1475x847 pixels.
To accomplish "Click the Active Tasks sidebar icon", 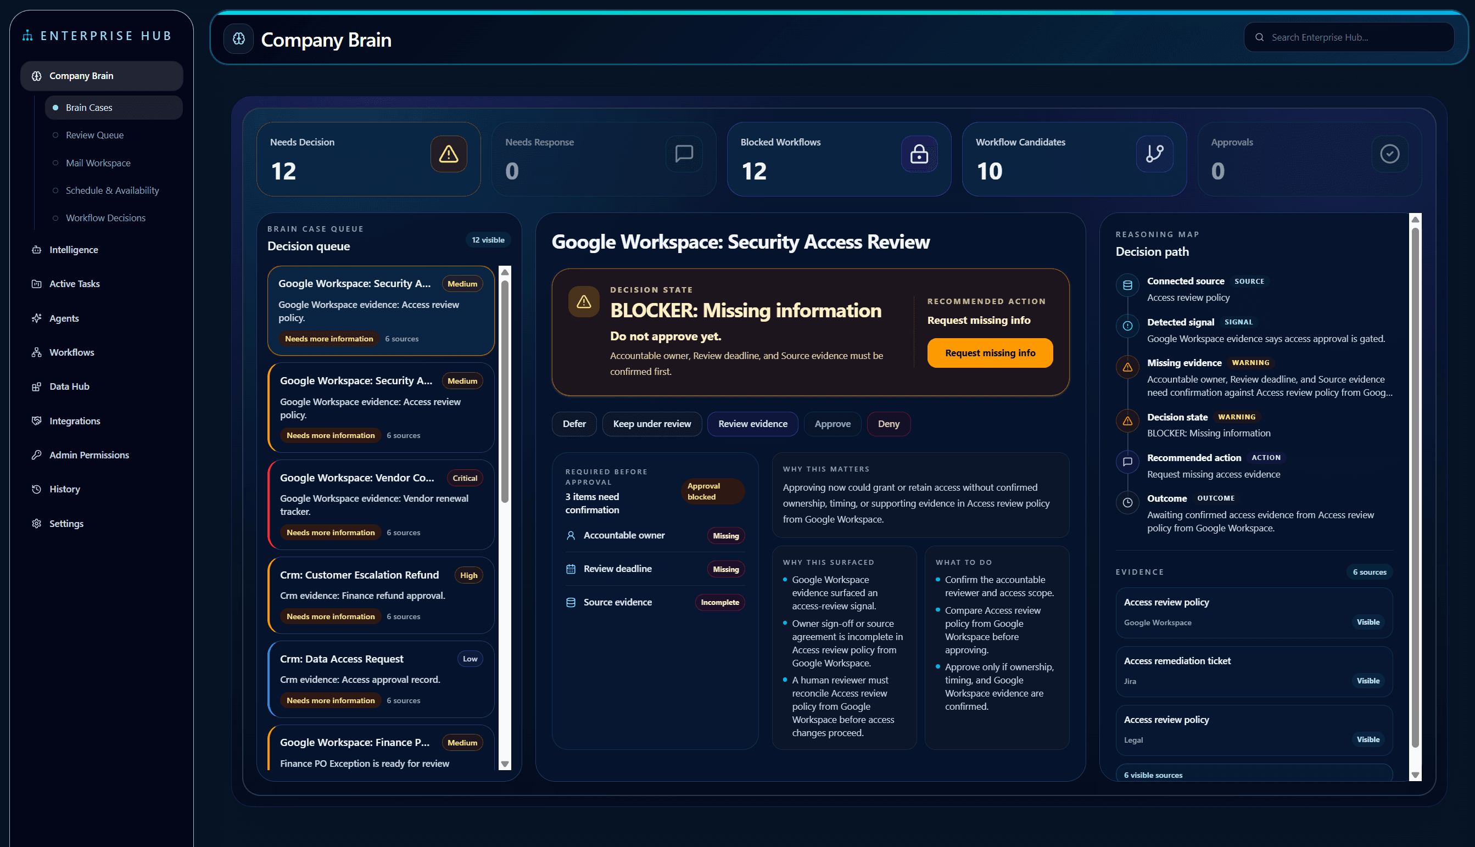I will click(x=37, y=284).
